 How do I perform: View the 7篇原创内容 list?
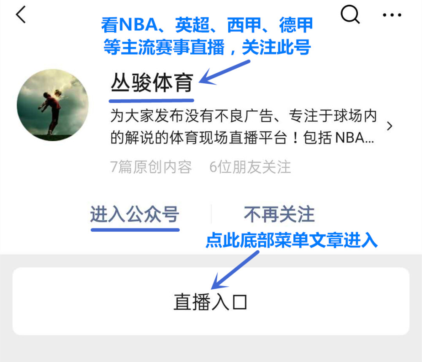click(x=151, y=167)
